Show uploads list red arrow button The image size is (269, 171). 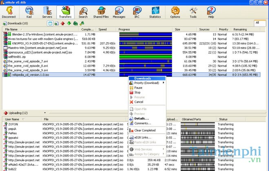coord(63,24)
